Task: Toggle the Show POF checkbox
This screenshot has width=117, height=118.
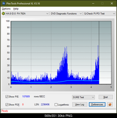Action: click(7, 105)
